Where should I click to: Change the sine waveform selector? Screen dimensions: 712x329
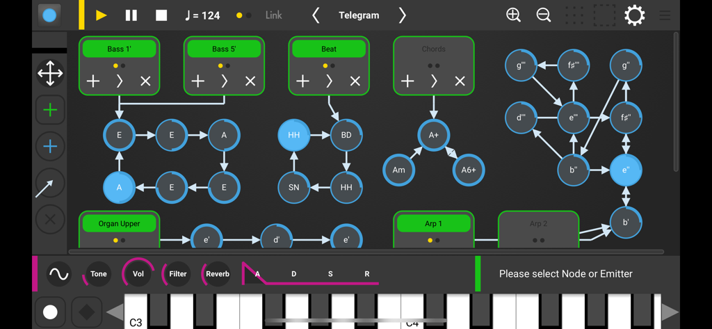point(59,274)
